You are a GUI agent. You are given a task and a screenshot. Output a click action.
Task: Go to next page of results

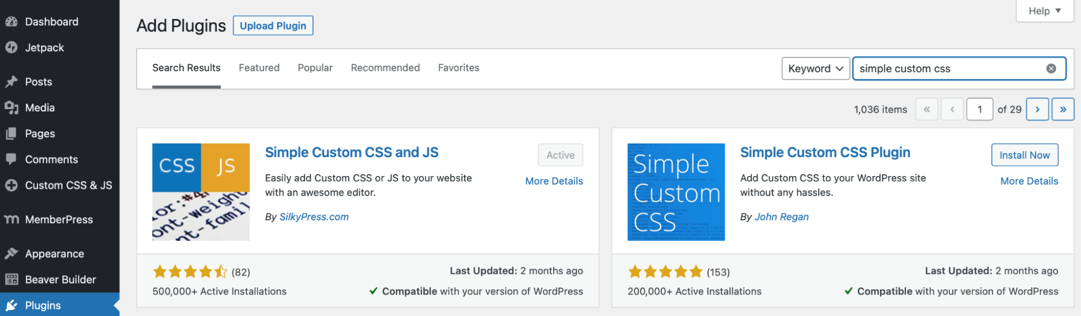(x=1037, y=109)
